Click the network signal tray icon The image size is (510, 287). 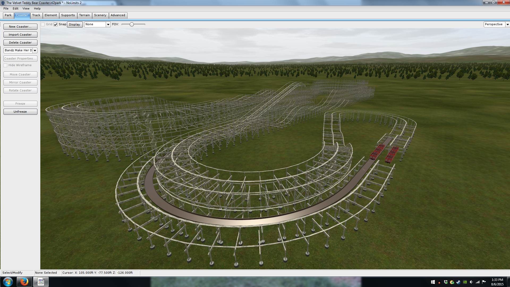(x=478, y=282)
